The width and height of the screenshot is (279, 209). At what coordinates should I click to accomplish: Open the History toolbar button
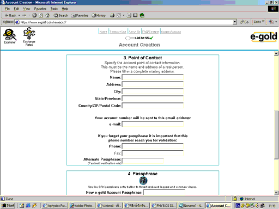(99, 15)
